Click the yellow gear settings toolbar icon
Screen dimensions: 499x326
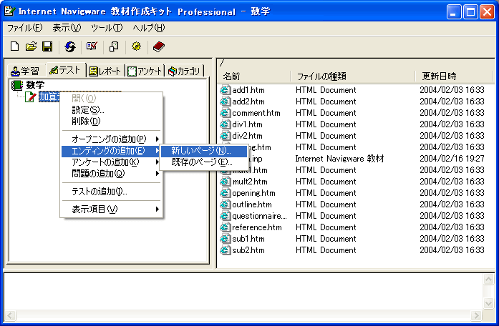(x=136, y=46)
